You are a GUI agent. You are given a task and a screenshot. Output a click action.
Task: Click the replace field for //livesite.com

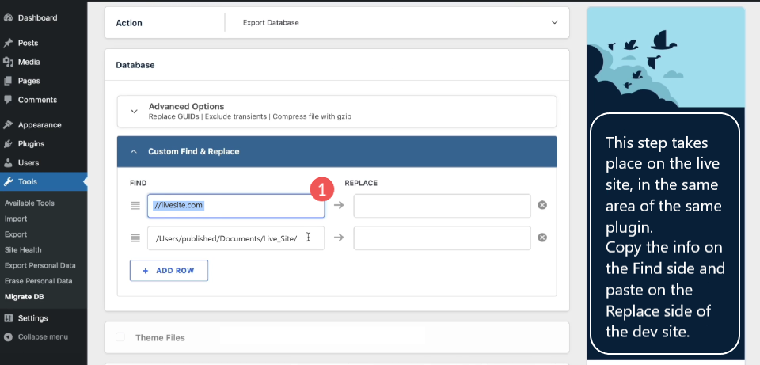click(x=442, y=206)
